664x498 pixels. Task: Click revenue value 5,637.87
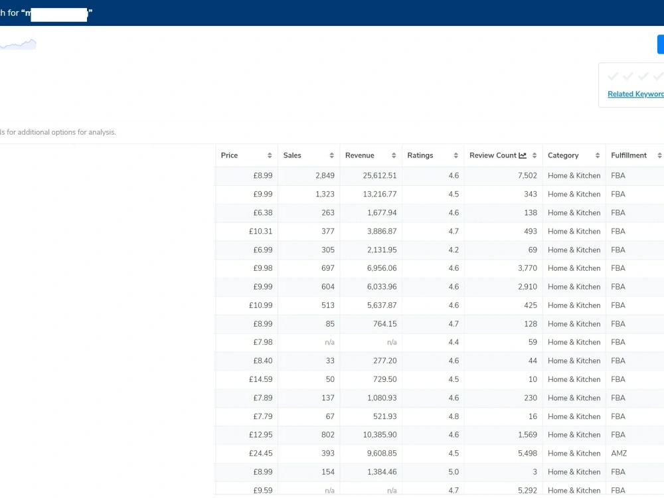pos(382,305)
